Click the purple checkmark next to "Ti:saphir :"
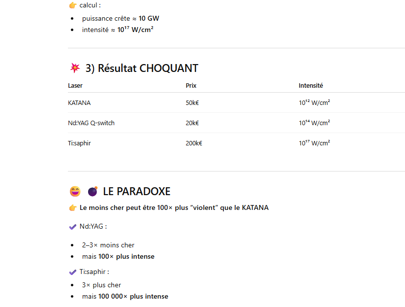The width and height of the screenshot is (405, 307). click(x=73, y=272)
